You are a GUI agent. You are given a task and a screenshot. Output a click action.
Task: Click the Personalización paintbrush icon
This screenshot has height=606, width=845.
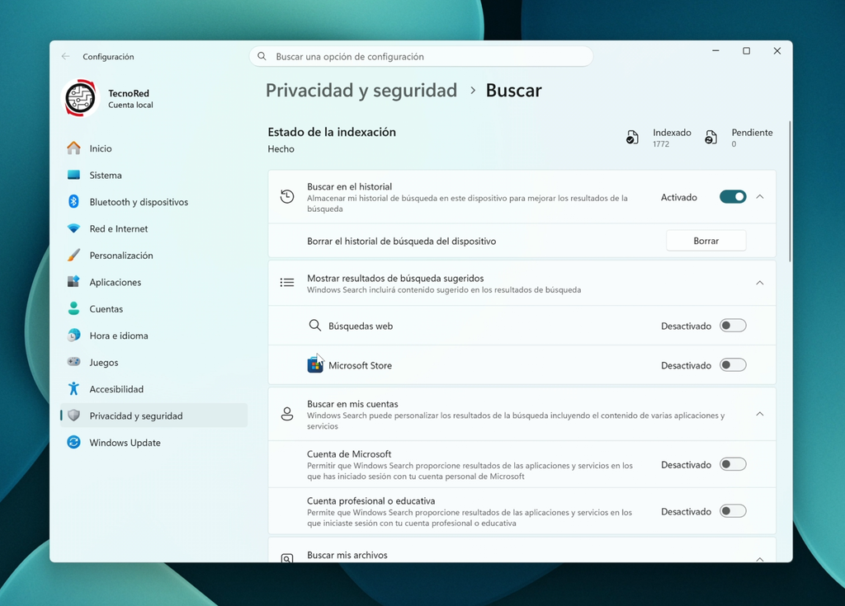pyautogui.click(x=73, y=256)
